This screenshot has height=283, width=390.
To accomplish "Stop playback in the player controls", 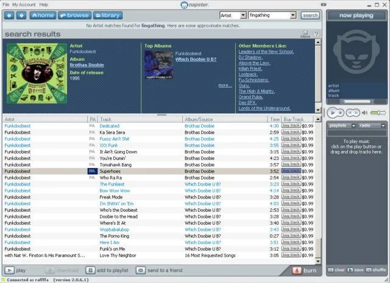I will coord(341,113).
